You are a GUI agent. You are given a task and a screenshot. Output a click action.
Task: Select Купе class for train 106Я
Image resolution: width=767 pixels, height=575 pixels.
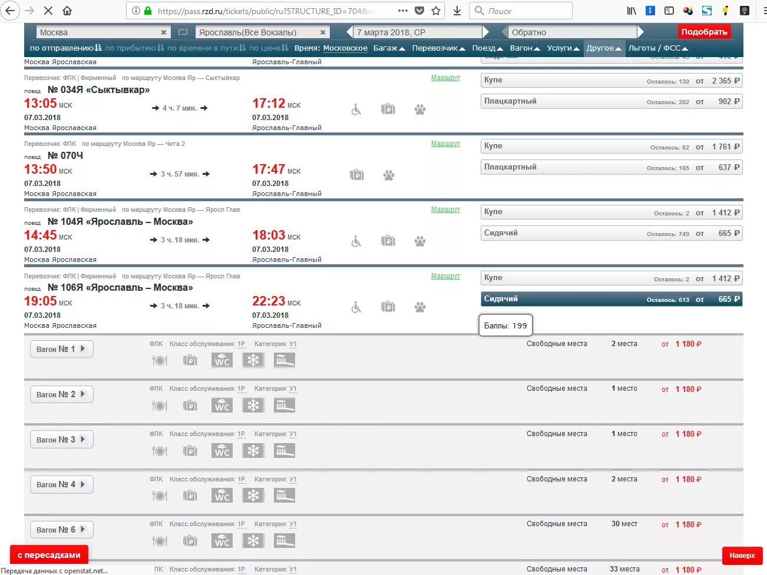(611, 278)
